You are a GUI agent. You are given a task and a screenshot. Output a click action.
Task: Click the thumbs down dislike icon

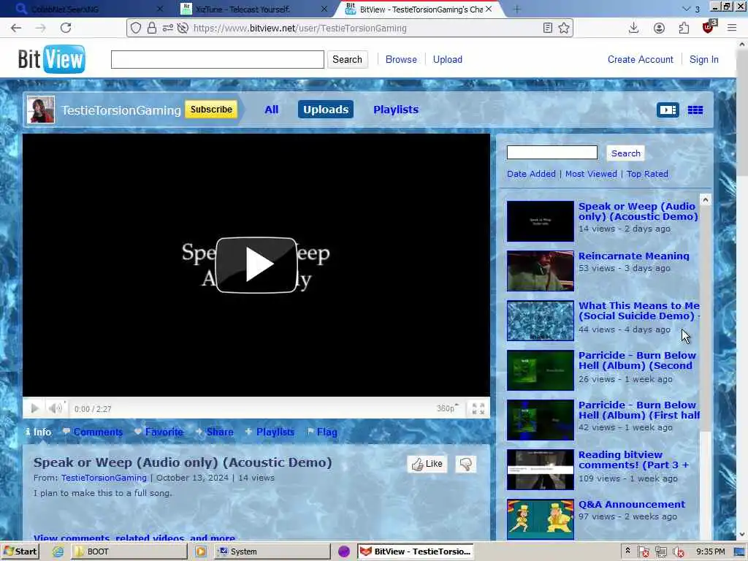click(x=465, y=464)
